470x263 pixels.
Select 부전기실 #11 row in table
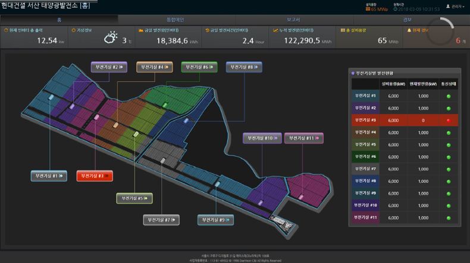405,218
